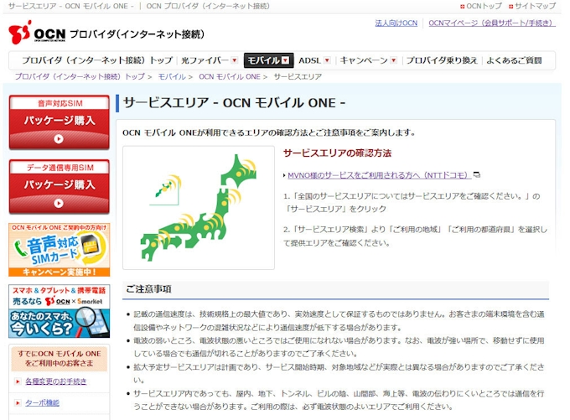Open the OCNマイページ link
570x420 pixels.
(x=491, y=23)
